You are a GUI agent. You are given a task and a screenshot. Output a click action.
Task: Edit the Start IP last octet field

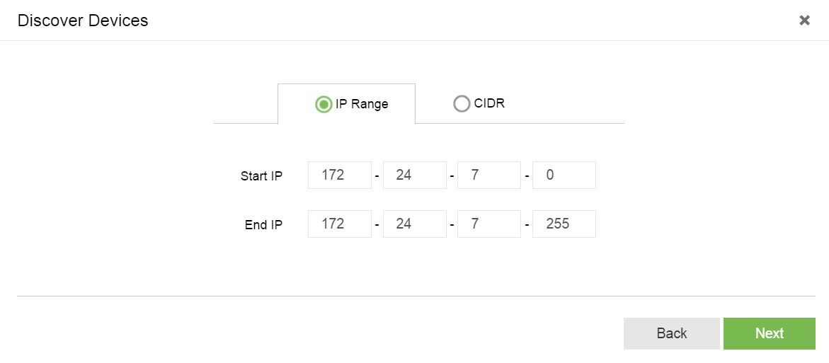click(x=564, y=175)
